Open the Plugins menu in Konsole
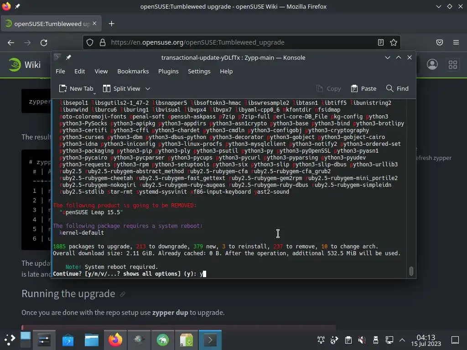The height and width of the screenshot is (350, 467). coord(168,72)
